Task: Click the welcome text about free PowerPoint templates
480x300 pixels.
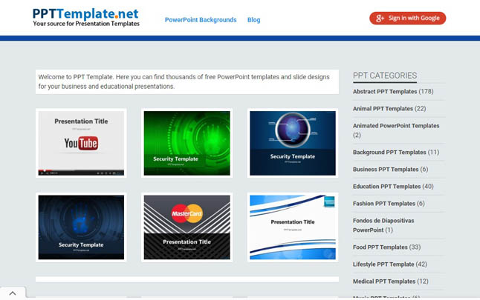Action: pos(184,81)
